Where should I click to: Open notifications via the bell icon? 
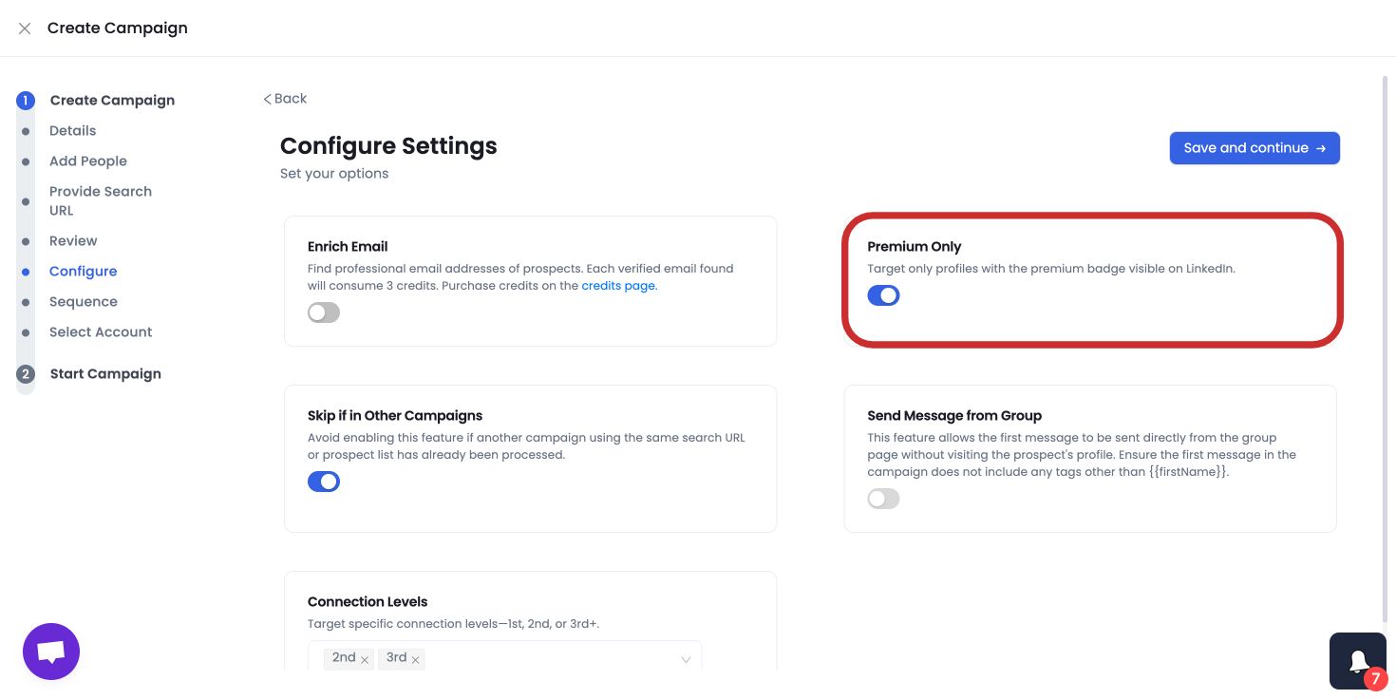point(1357,659)
